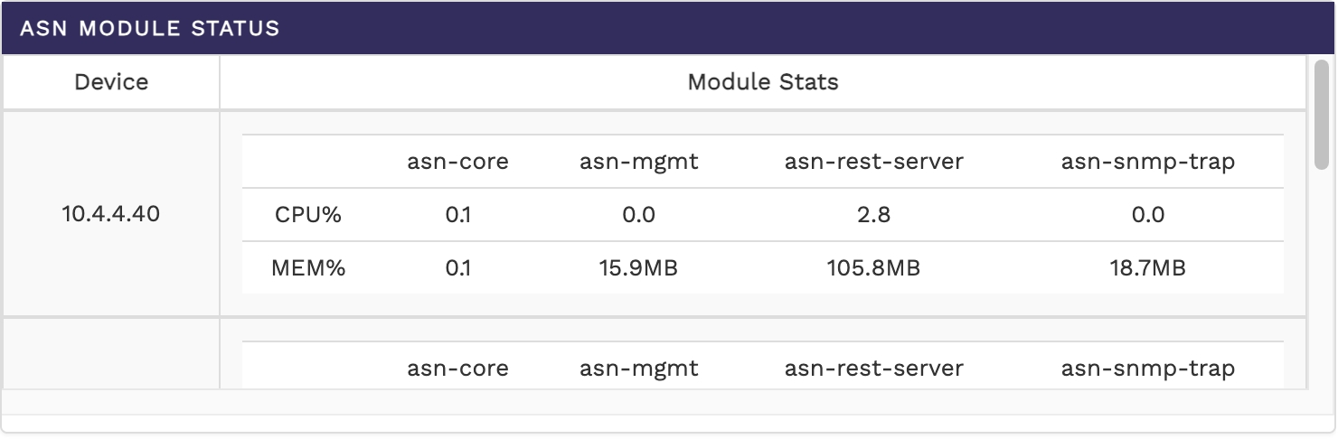Image resolution: width=1338 pixels, height=439 pixels.
Task: Click asn-core header in the 10.4.4.40 table
Action: (457, 162)
